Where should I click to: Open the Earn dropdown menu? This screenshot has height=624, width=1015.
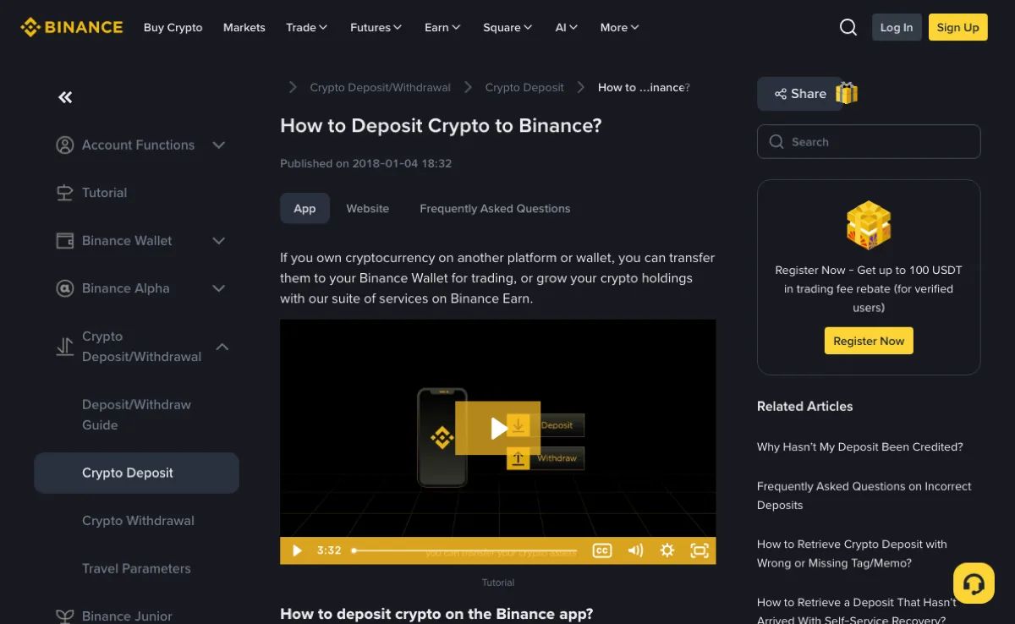(x=442, y=27)
